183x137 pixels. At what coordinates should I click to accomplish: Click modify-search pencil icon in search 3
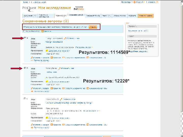click(x=32, y=58)
